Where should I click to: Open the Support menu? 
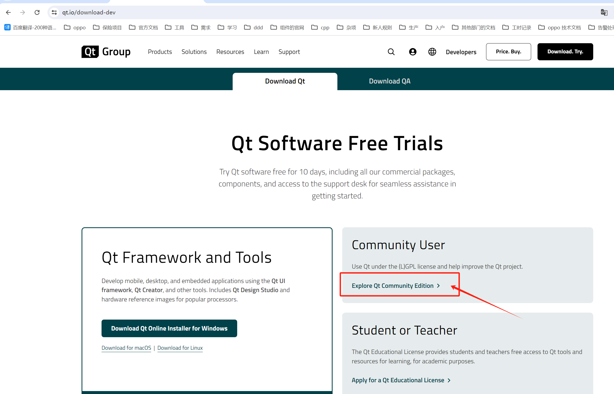click(289, 52)
